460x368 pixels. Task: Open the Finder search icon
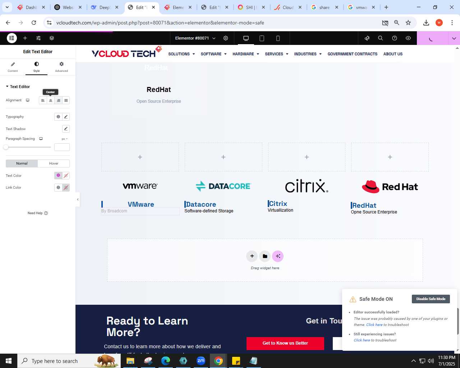pyautogui.click(x=381, y=38)
